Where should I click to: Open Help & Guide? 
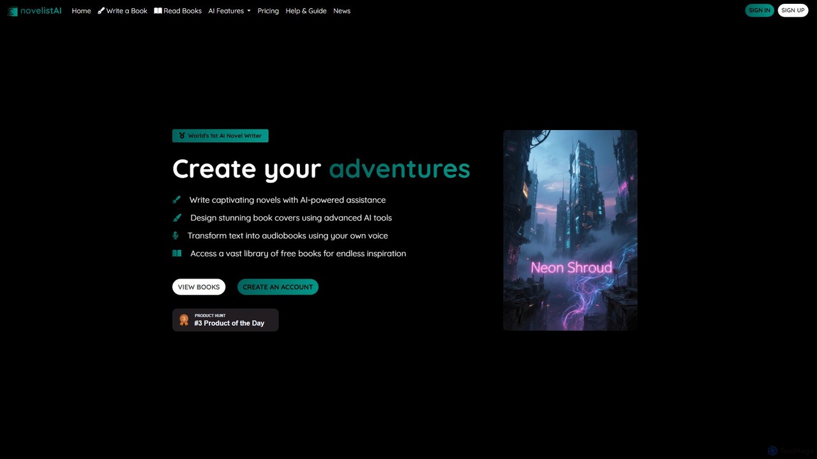pyautogui.click(x=306, y=11)
